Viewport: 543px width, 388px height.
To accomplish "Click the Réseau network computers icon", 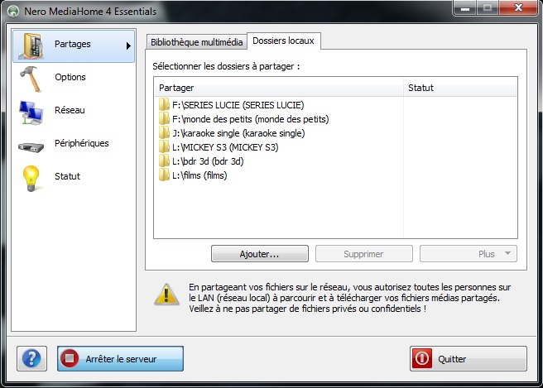I will click(x=31, y=113).
